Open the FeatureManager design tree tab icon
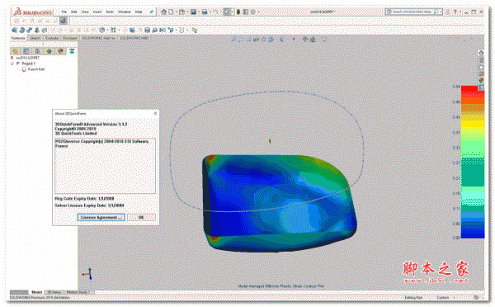495x307 pixels. click(15, 51)
